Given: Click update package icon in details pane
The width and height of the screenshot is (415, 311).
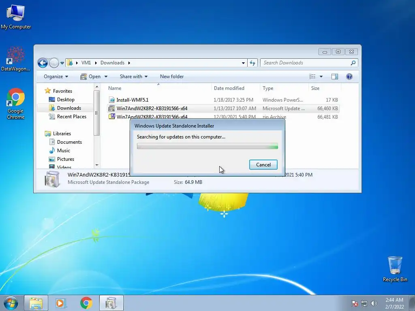Looking at the screenshot, I should click(x=51, y=179).
